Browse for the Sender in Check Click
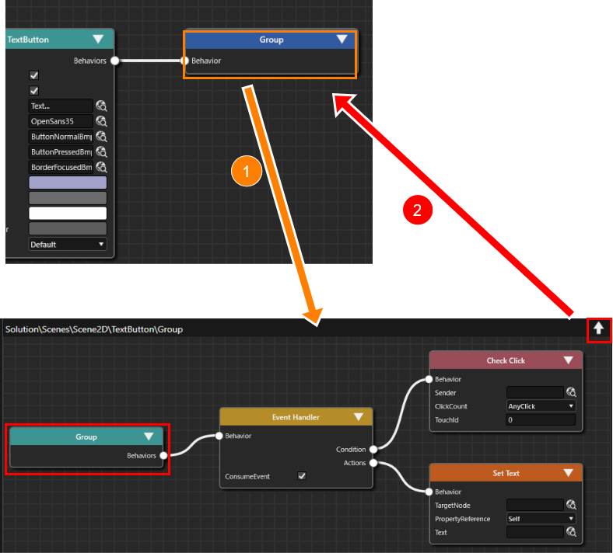613x553 pixels. [x=571, y=392]
